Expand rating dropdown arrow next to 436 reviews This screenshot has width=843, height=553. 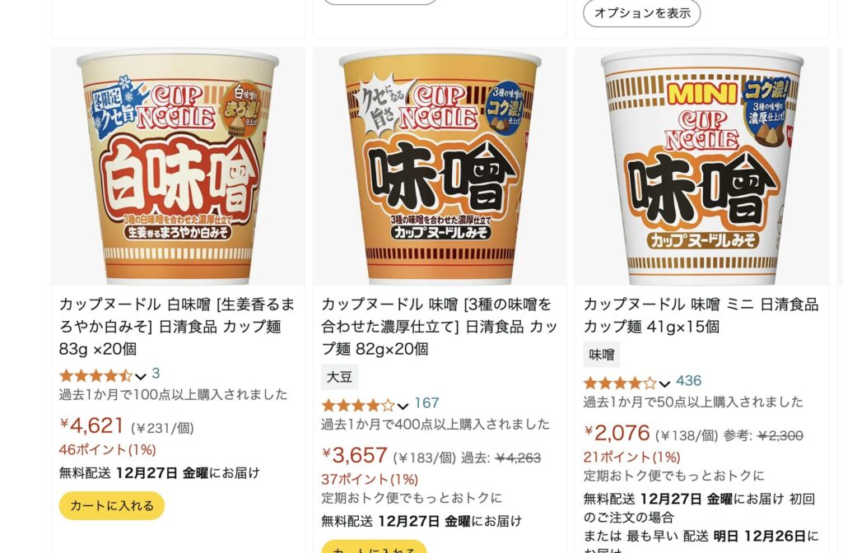[x=664, y=383]
